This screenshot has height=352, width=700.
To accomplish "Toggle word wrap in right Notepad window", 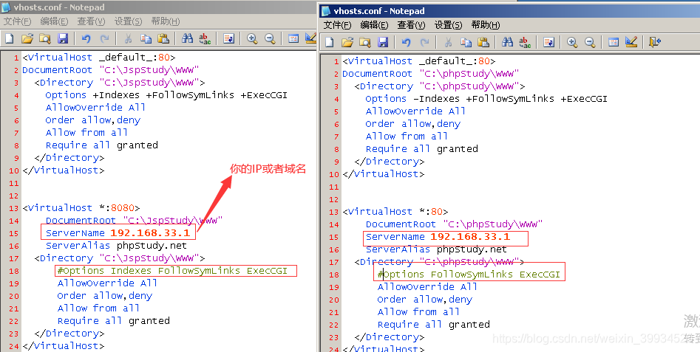I will point(548,42).
